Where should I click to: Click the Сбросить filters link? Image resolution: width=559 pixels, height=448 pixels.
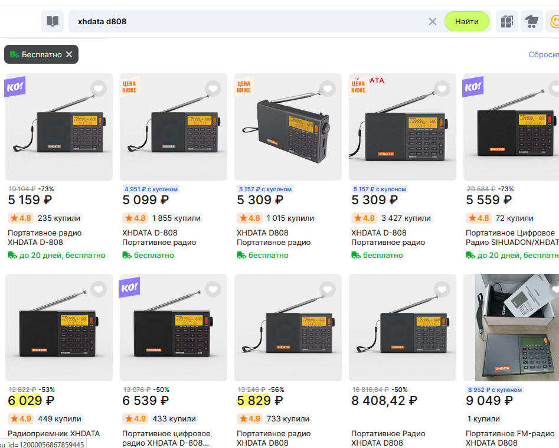(544, 54)
